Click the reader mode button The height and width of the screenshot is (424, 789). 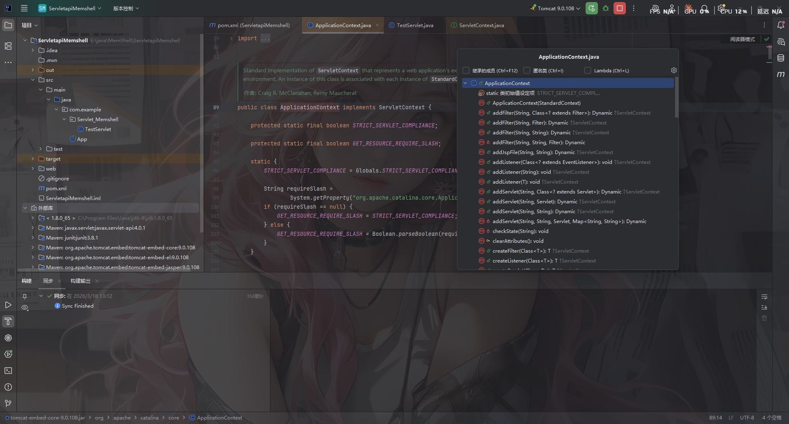(x=742, y=39)
